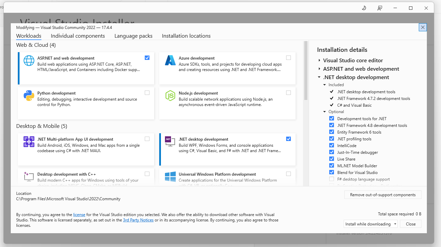Viewport: 441px width, 247px height.
Task: Click the Desktop development with C++ icon
Action: [29, 177]
